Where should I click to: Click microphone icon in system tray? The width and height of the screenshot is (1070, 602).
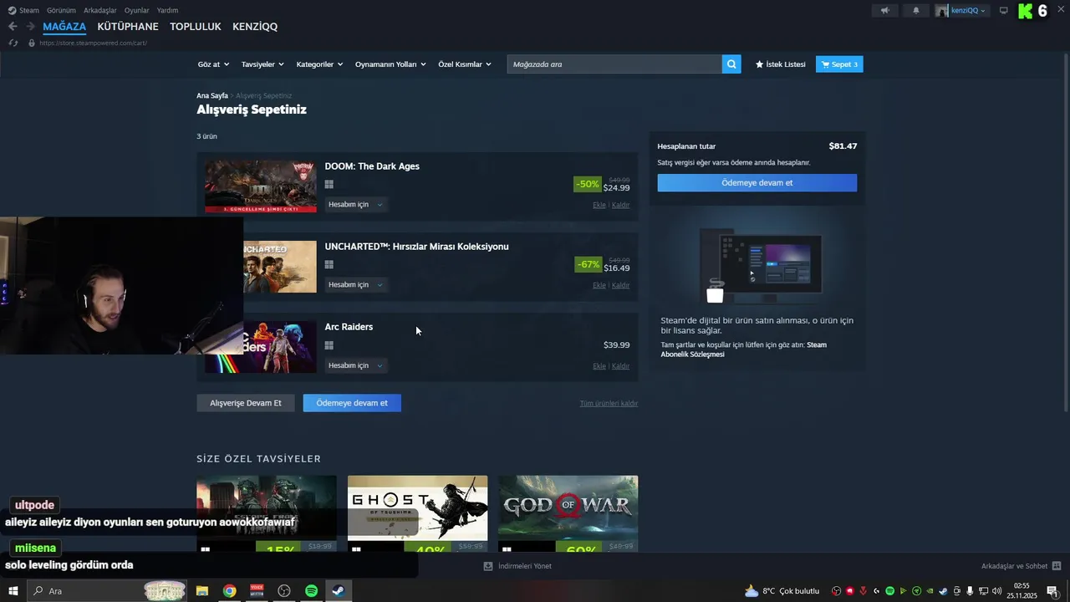[970, 591]
